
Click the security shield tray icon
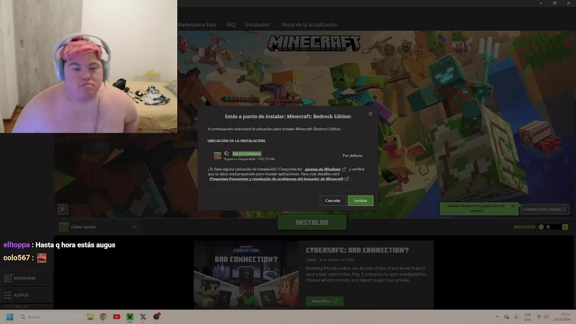pyautogui.click(x=507, y=317)
